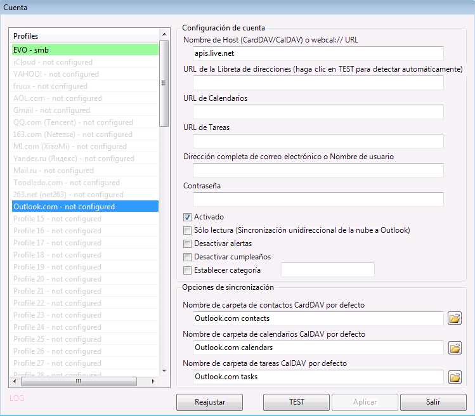Click the Outlook.com tasks folder name field

pyautogui.click(x=318, y=377)
